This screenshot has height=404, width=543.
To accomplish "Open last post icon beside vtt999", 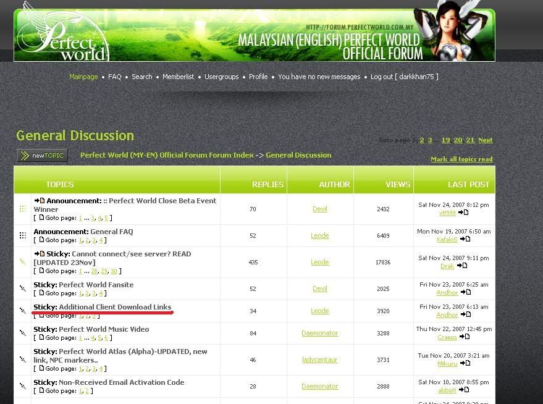I will coord(463,213).
